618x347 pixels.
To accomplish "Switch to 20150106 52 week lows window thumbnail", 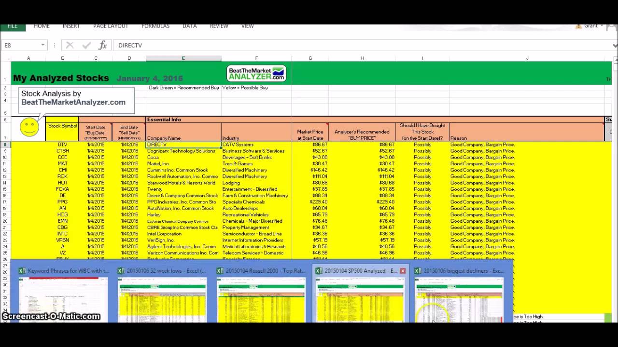I will click(162, 294).
